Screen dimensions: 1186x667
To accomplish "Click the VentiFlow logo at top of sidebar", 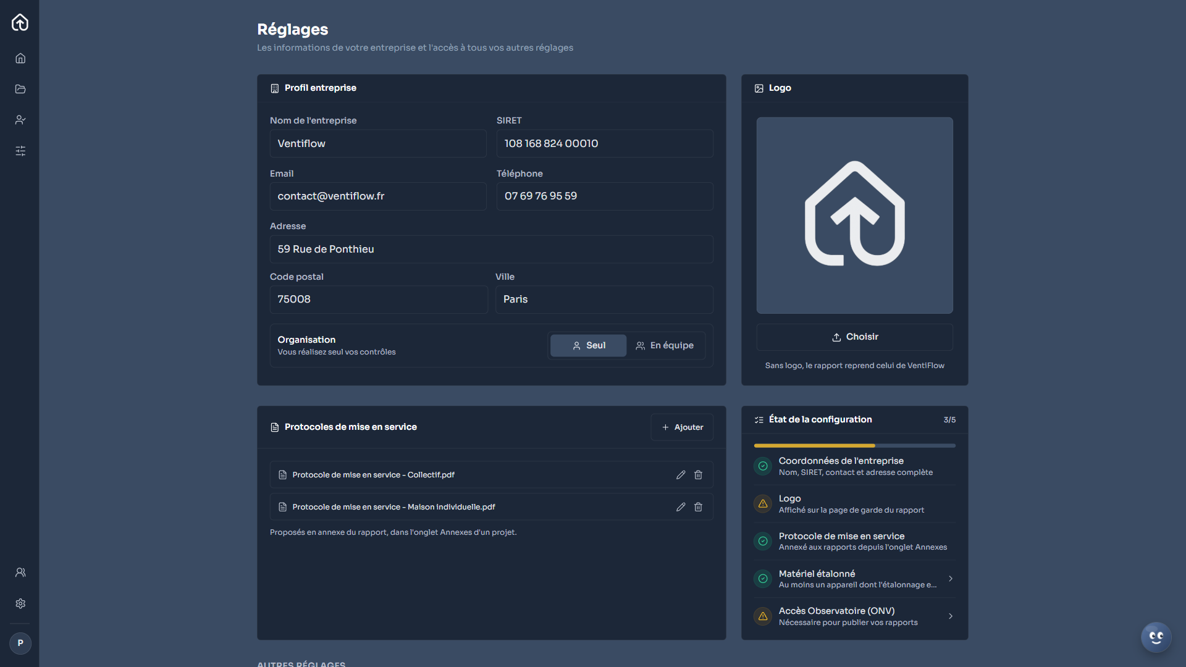I will tap(20, 22).
